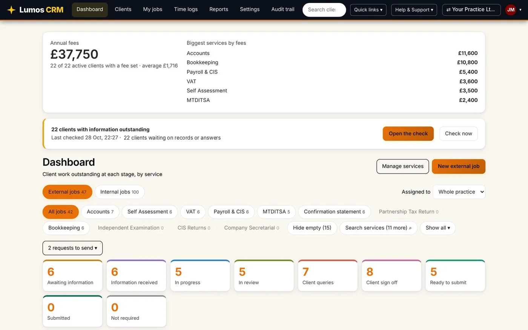The image size is (528, 330).
Task: Expand the Help & Support menu
Action: coord(414,10)
